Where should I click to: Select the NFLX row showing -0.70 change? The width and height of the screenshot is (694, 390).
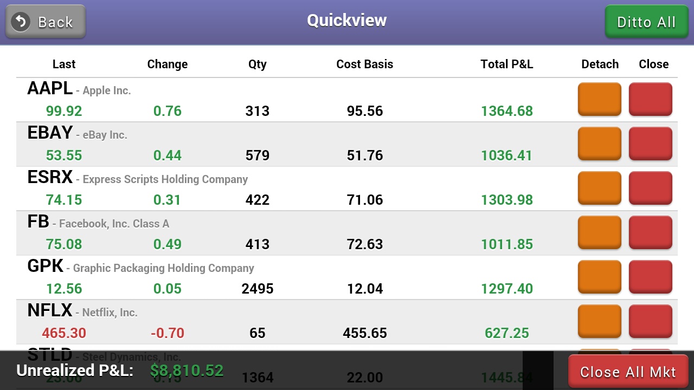click(167, 333)
